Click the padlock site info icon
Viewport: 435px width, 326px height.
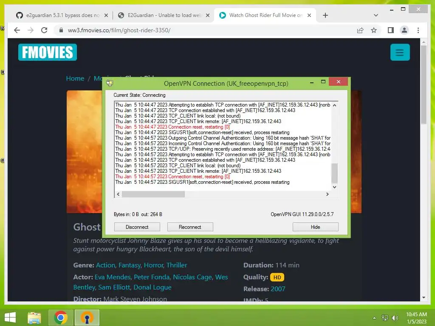click(x=61, y=30)
